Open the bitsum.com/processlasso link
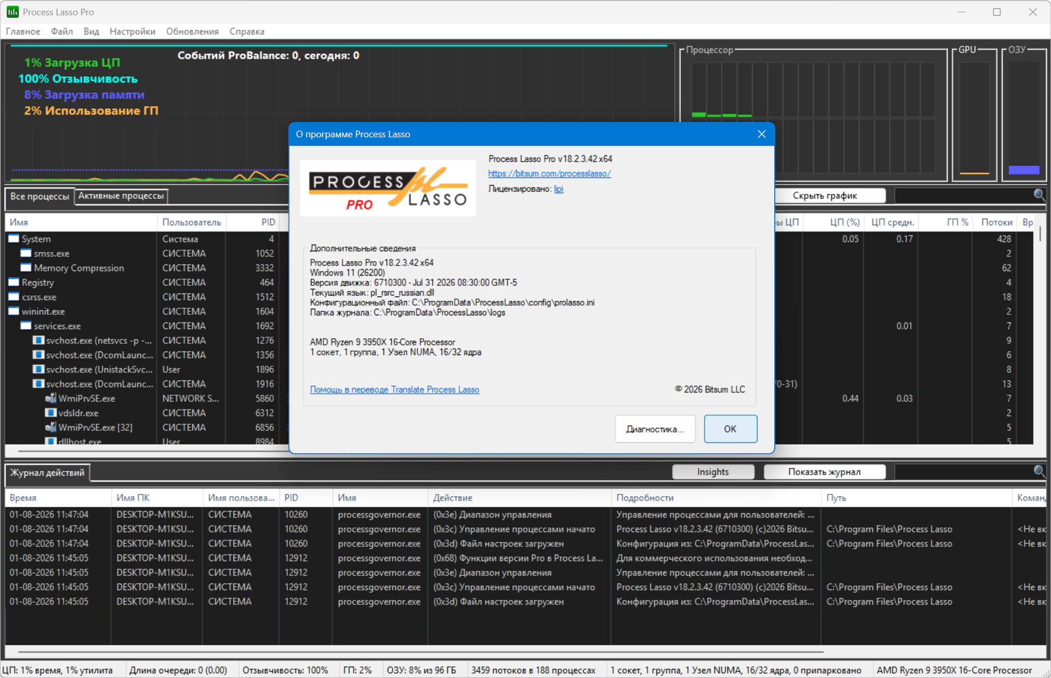 coord(549,173)
